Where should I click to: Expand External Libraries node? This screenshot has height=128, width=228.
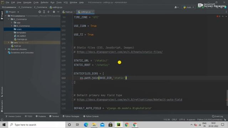(x=6, y=49)
